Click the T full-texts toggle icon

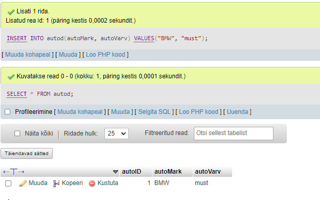13,172
